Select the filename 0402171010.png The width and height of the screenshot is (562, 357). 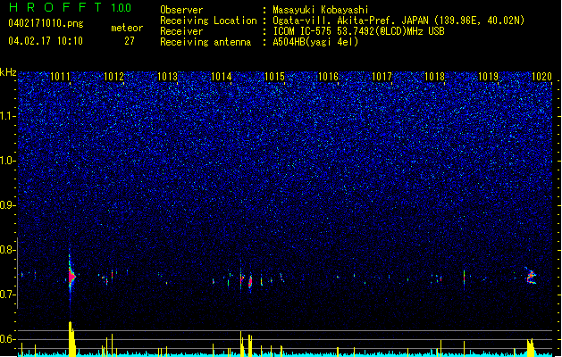tap(46, 23)
